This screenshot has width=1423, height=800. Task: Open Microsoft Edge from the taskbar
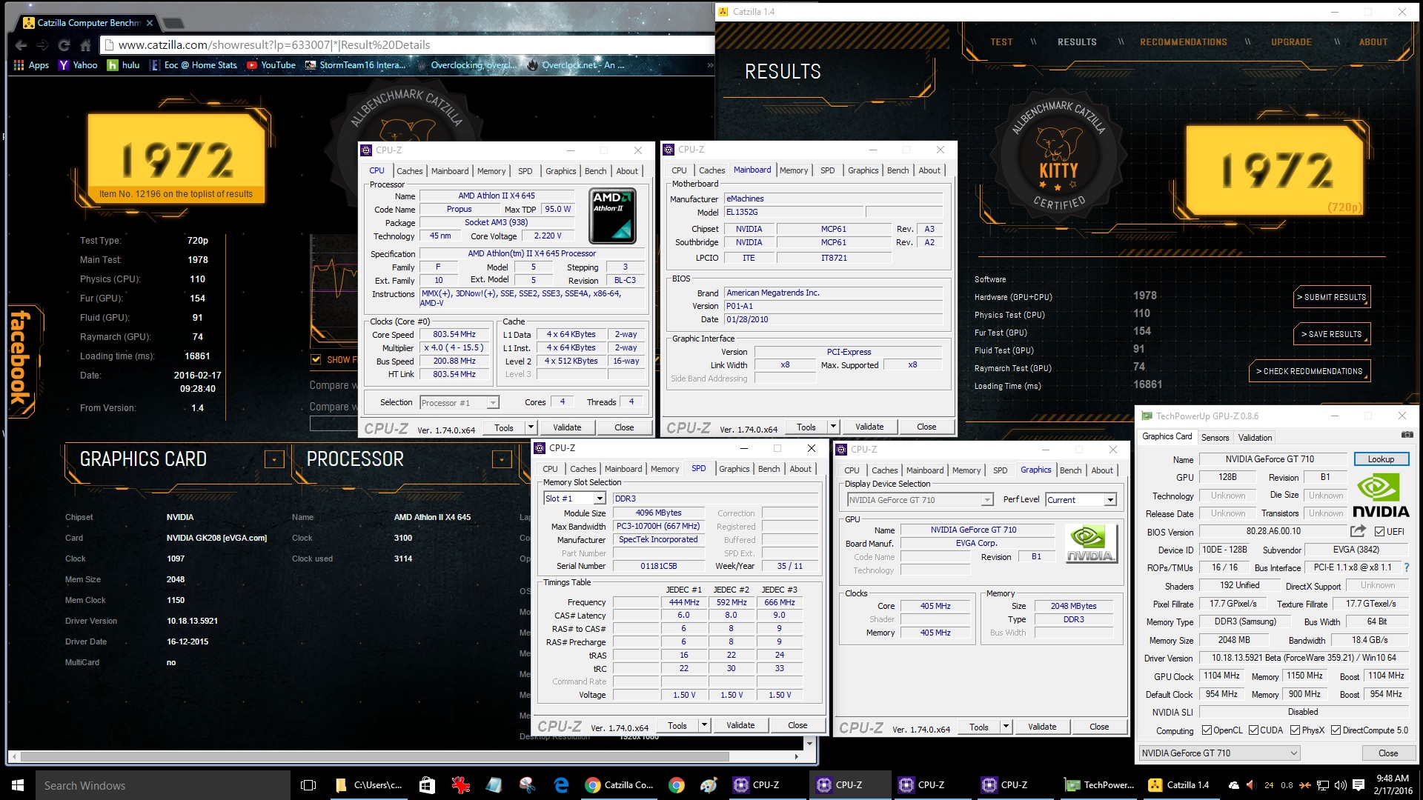(561, 785)
